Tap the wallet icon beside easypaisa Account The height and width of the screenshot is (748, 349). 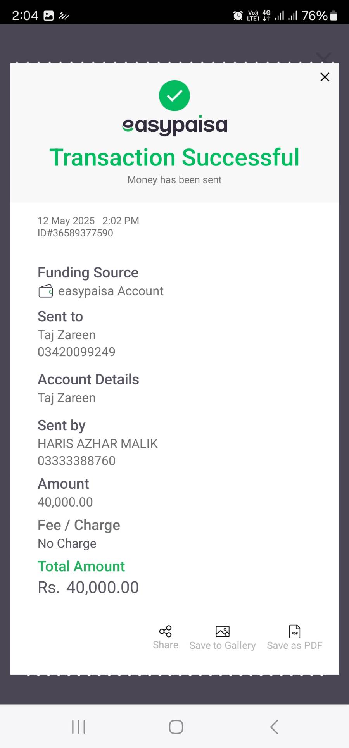click(x=46, y=291)
